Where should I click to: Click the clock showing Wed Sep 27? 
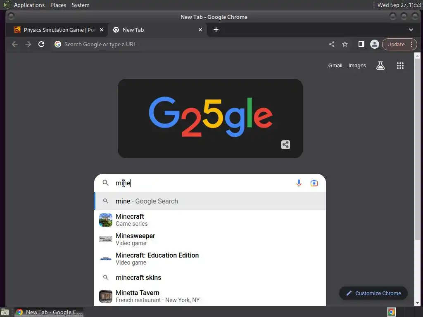click(x=399, y=5)
